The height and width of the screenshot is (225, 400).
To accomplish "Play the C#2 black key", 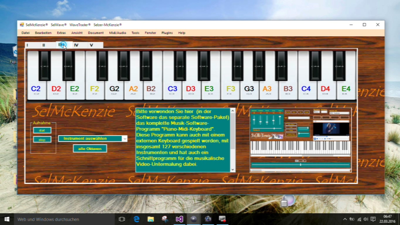I will pos(45,66).
